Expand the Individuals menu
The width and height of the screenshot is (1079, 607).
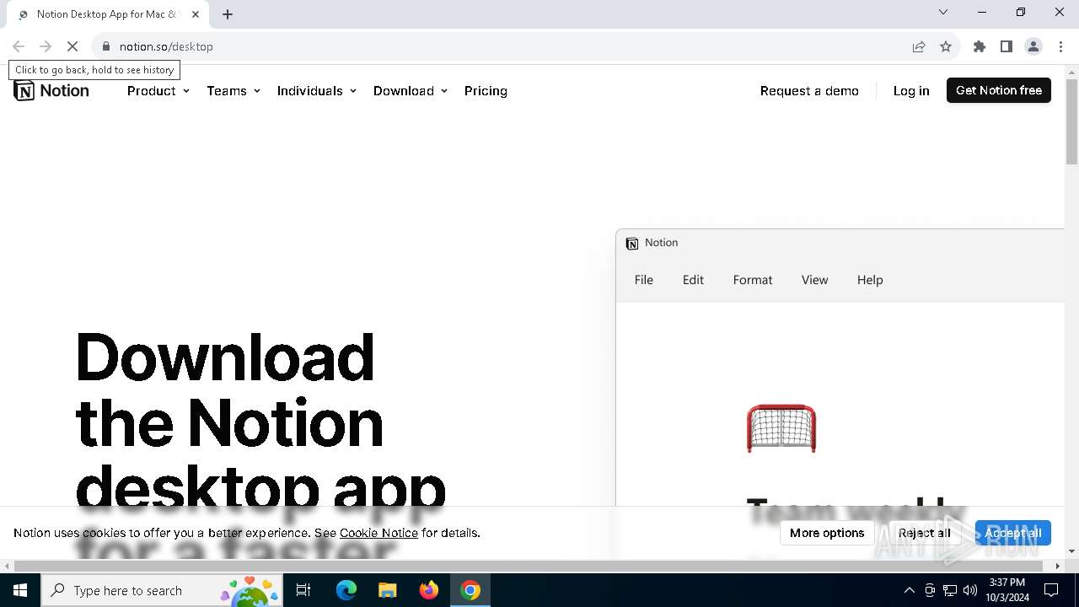[317, 91]
